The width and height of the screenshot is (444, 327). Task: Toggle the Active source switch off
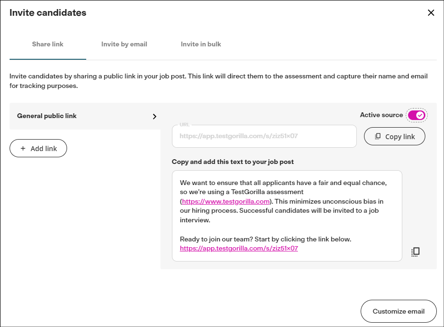pos(416,115)
